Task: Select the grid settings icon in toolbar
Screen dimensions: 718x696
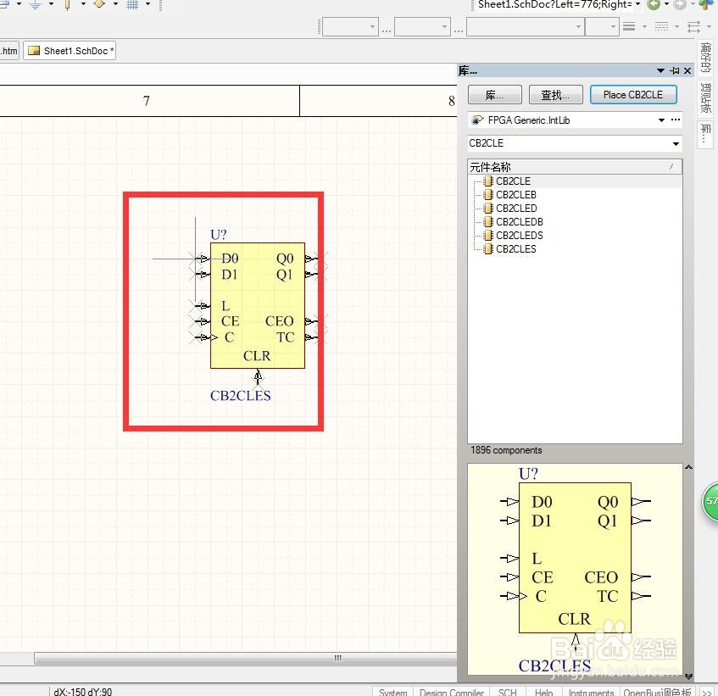Action: click(x=132, y=4)
